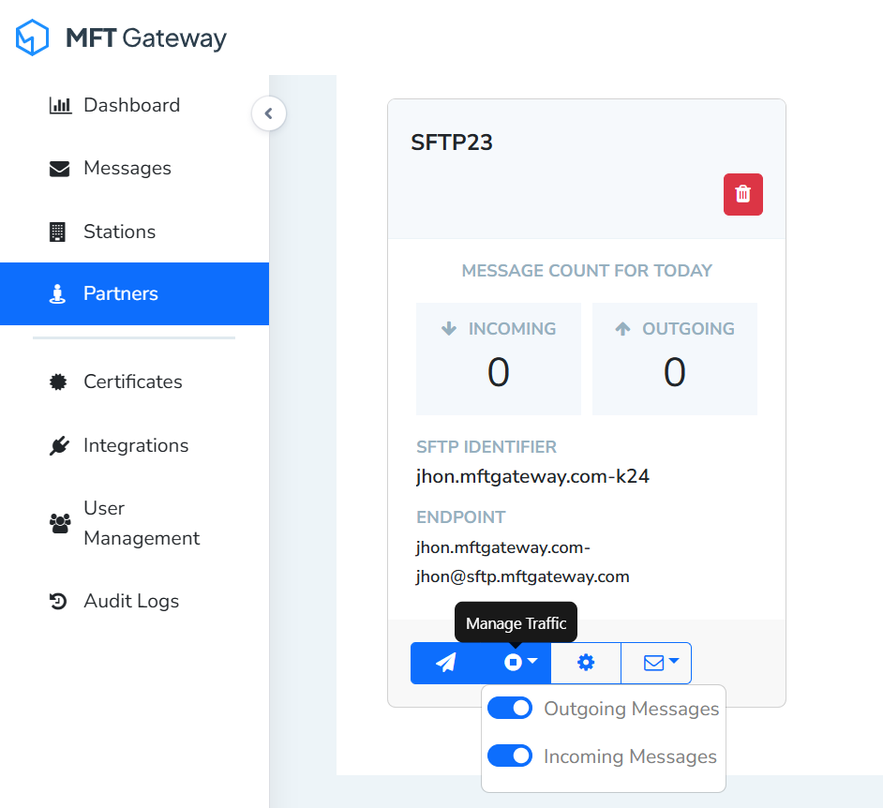The image size is (883, 808).
Task: Turn off Incoming Messages for SFTP23
Action: point(510,756)
